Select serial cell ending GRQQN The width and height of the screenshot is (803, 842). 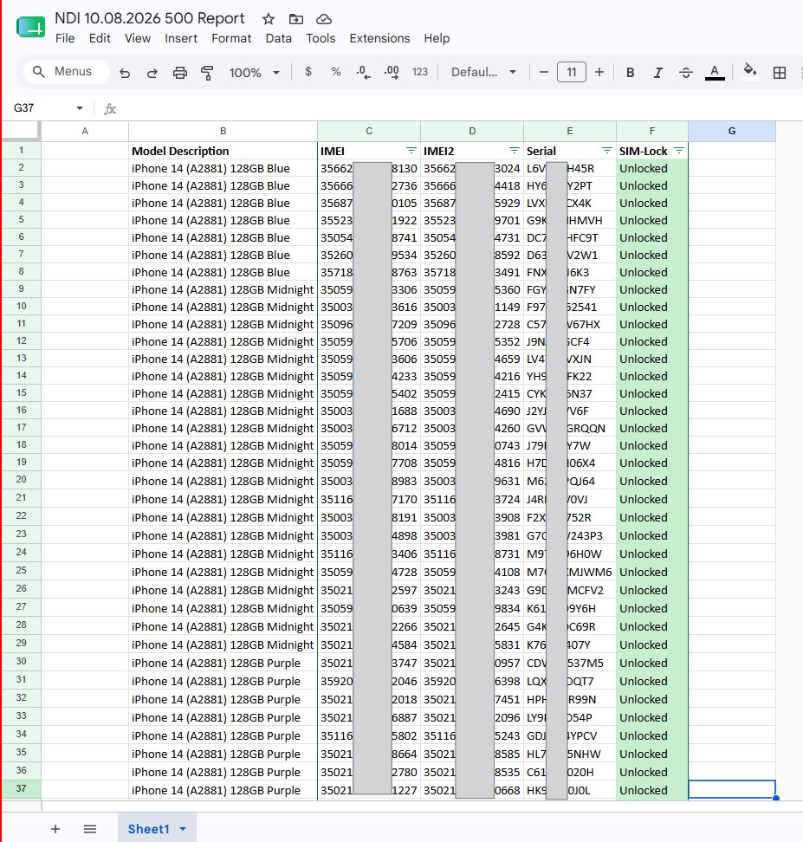click(x=570, y=429)
